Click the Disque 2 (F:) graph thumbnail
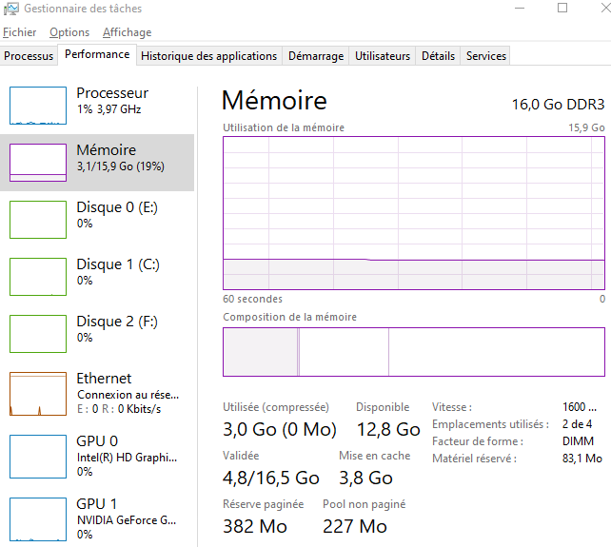The image size is (611, 547). tap(38, 334)
